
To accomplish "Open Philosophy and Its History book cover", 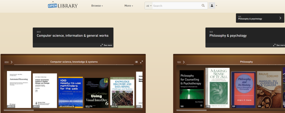I will pos(243,90).
